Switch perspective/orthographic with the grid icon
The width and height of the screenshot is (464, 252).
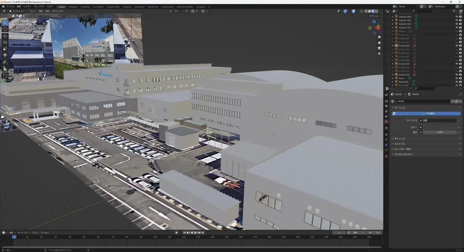[x=379, y=54]
